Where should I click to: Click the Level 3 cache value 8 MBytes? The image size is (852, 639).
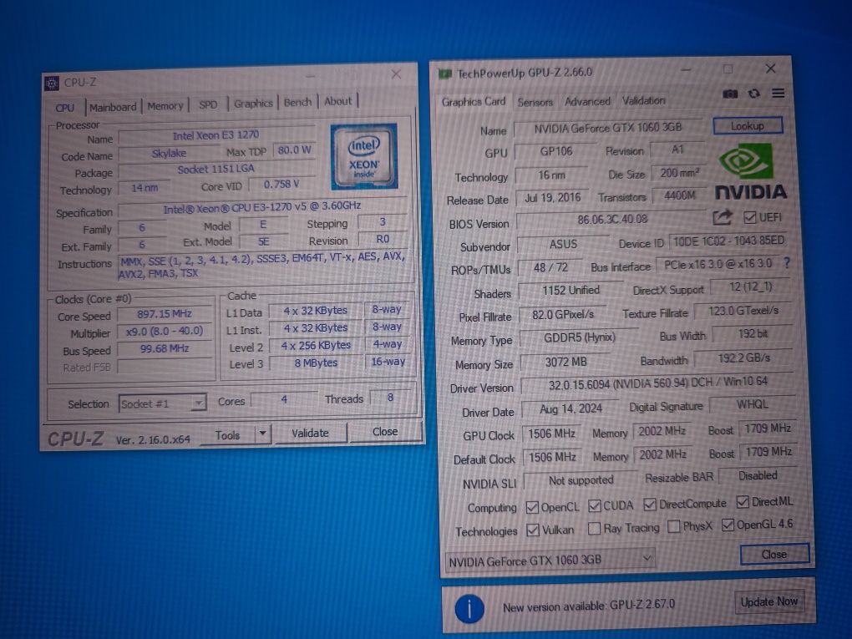[317, 363]
